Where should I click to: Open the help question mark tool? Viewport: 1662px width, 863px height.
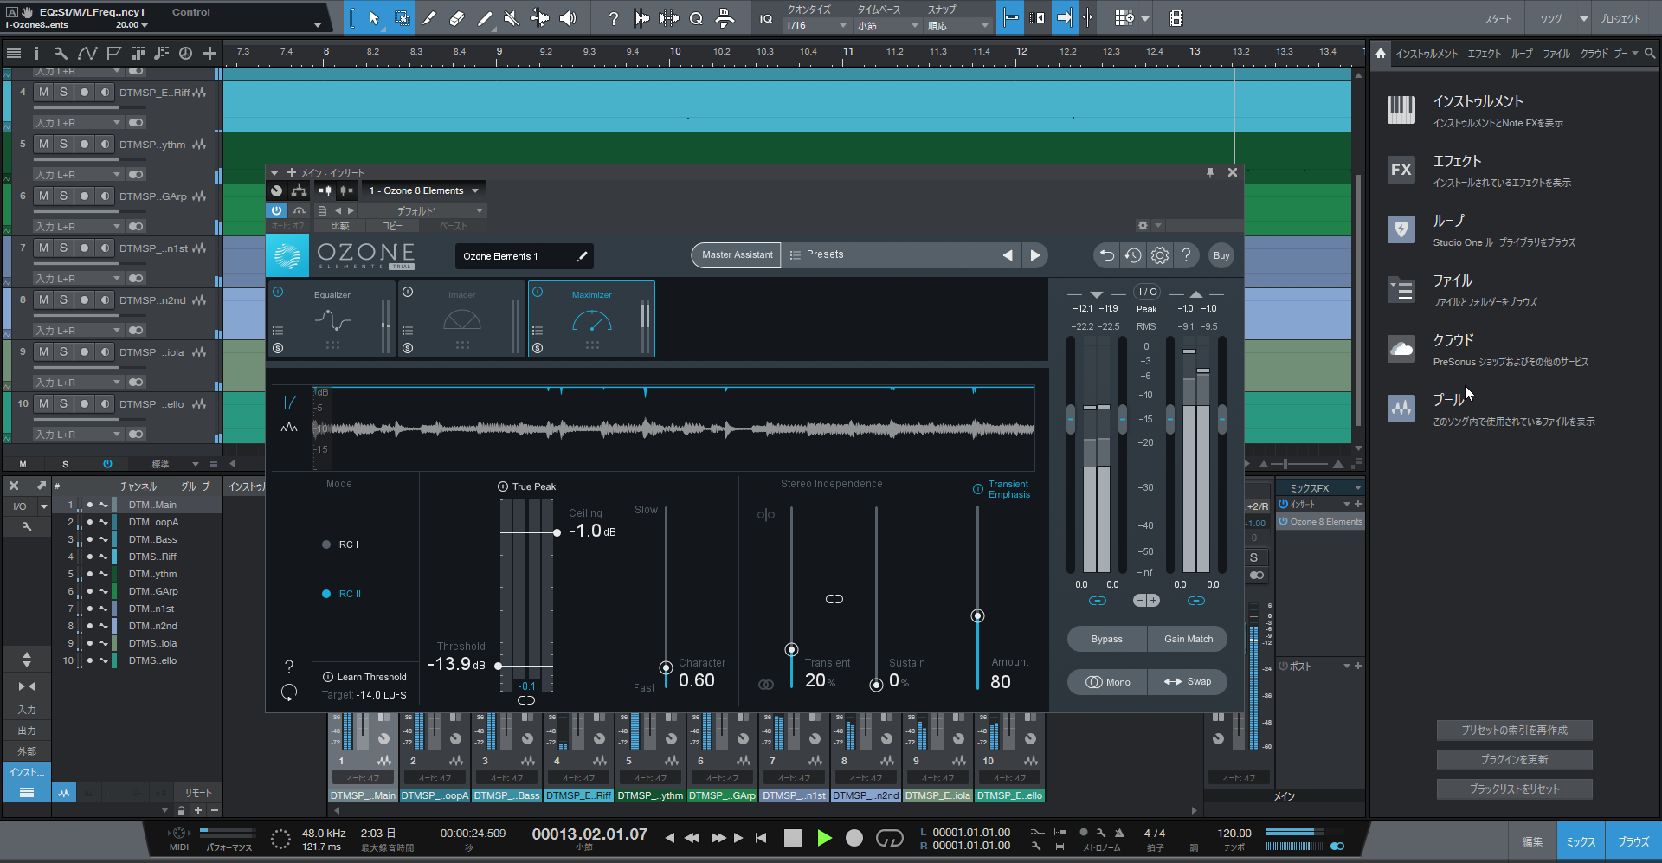[x=614, y=18]
